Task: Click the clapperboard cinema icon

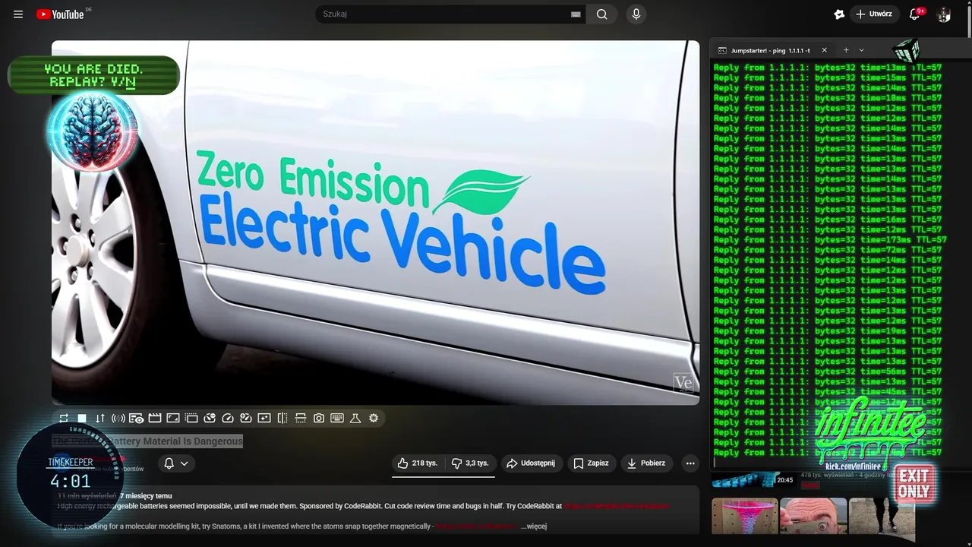Action: coord(155,419)
